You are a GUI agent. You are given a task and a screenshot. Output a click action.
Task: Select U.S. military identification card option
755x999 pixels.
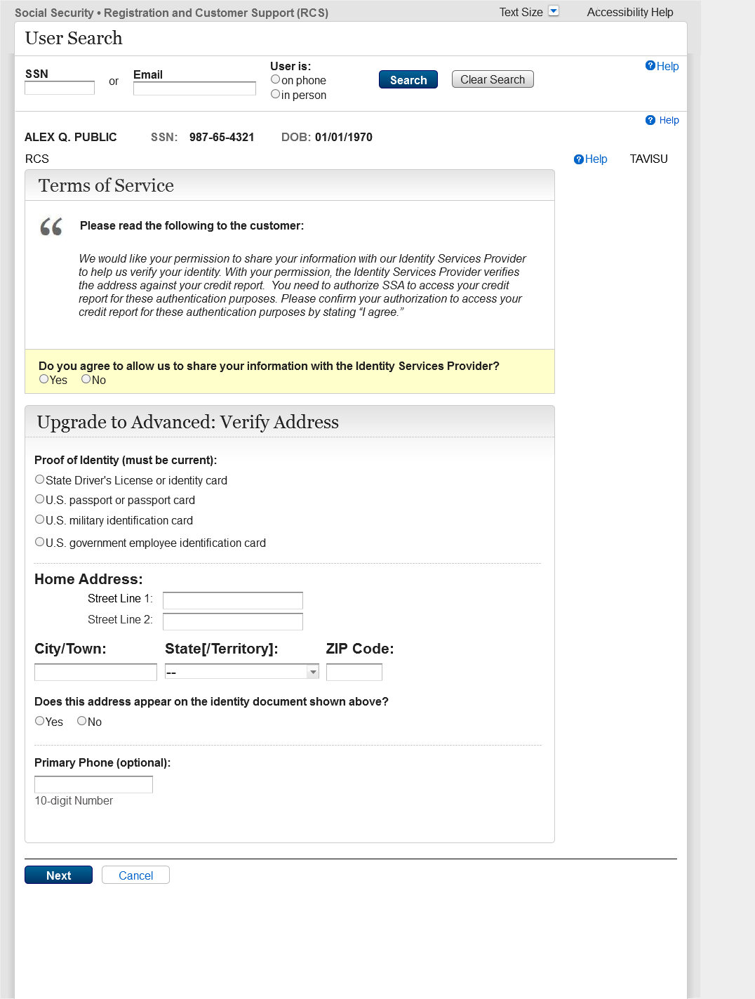pos(40,520)
